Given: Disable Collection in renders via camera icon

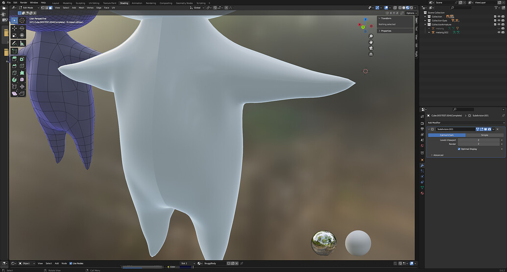Looking at the screenshot, I should [x=503, y=17].
